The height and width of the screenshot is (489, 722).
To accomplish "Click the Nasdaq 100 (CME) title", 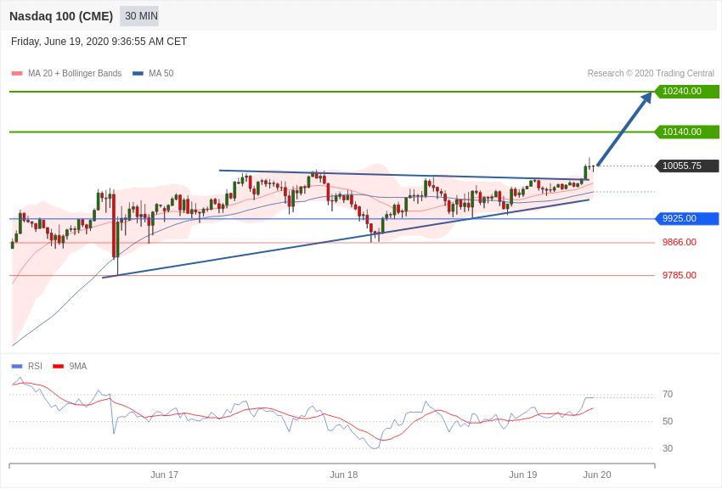I will pos(61,16).
